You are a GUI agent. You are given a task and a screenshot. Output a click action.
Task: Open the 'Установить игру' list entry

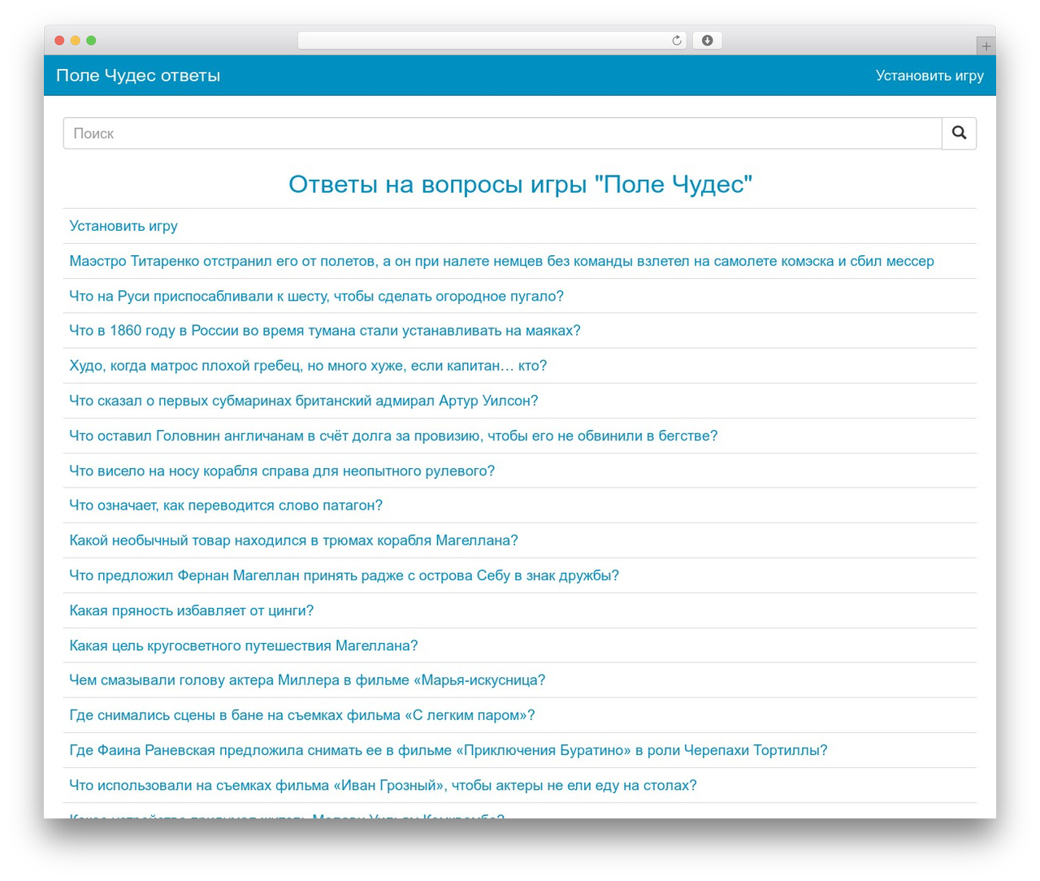[123, 226]
